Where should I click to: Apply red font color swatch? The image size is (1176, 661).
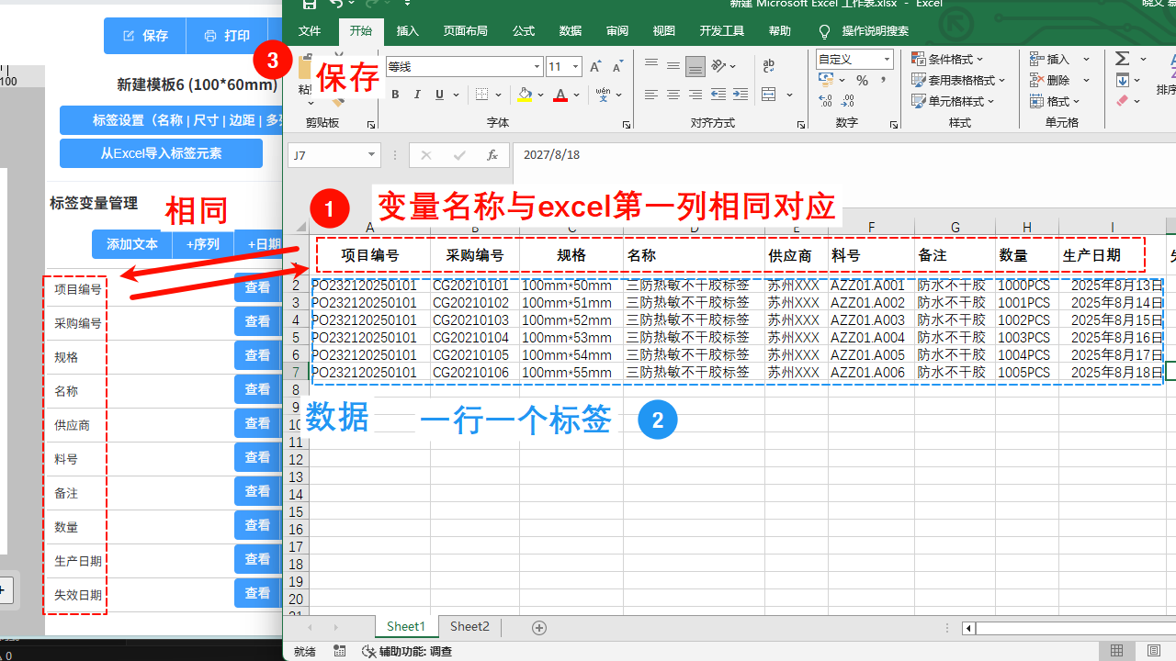pyautogui.click(x=560, y=95)
